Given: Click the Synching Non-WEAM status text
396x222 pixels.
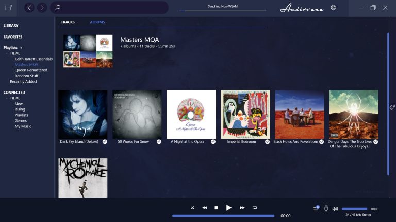Looking at the screenshot, I should coord(223,6).
